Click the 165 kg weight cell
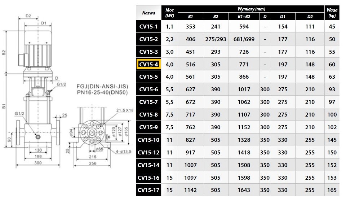The height and width of the screenshot is (201, 346). click(x=332, y=190)
